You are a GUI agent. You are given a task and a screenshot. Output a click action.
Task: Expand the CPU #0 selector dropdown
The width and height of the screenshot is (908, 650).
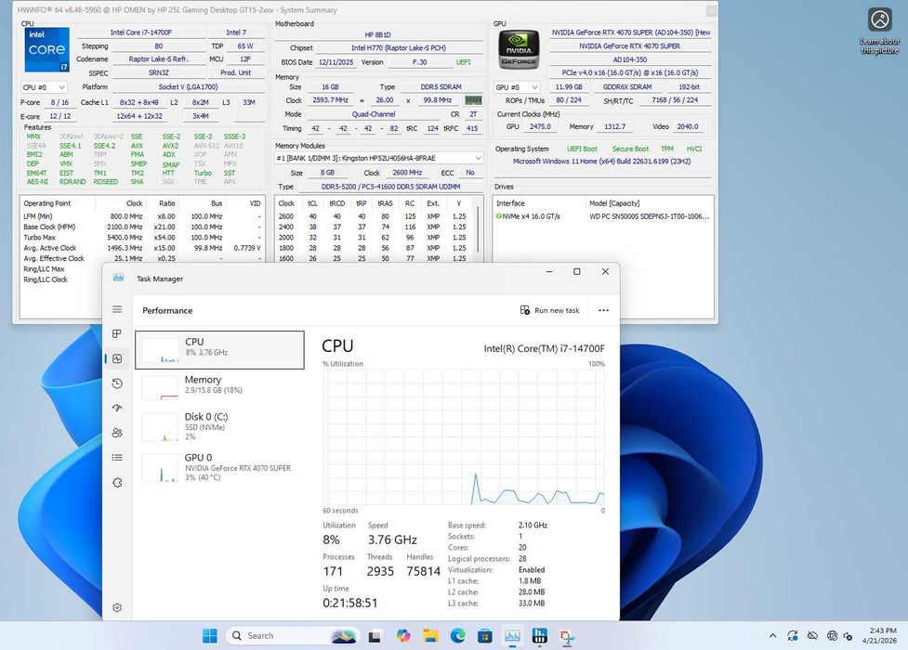point(44,87)
